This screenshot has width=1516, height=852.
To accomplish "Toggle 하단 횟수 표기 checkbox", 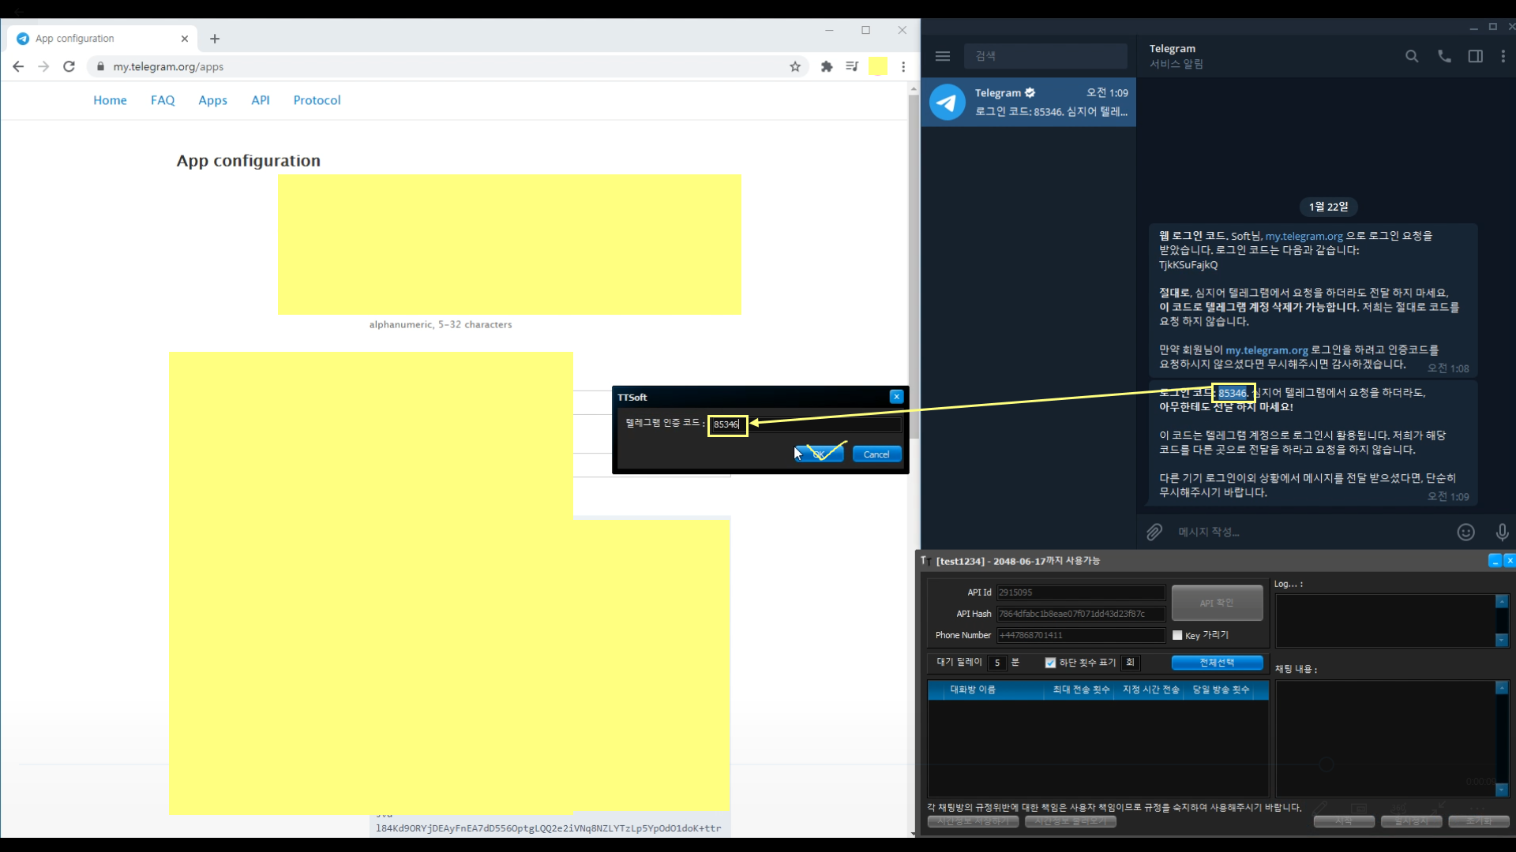I will 1050,663.
